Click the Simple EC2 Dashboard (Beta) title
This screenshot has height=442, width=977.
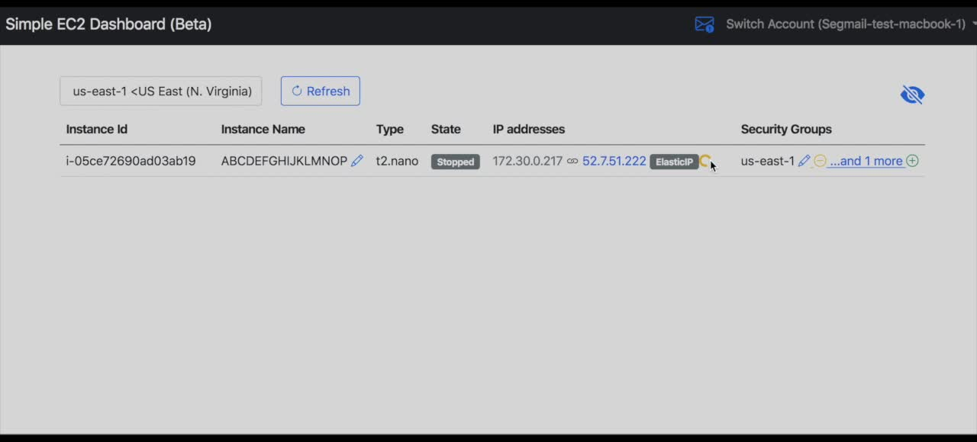[x=108, y=24]
